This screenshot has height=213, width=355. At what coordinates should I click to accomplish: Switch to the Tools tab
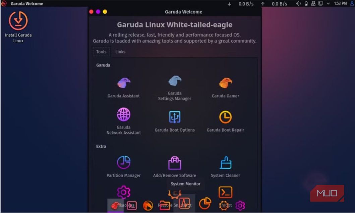click(x=101, y=52)
